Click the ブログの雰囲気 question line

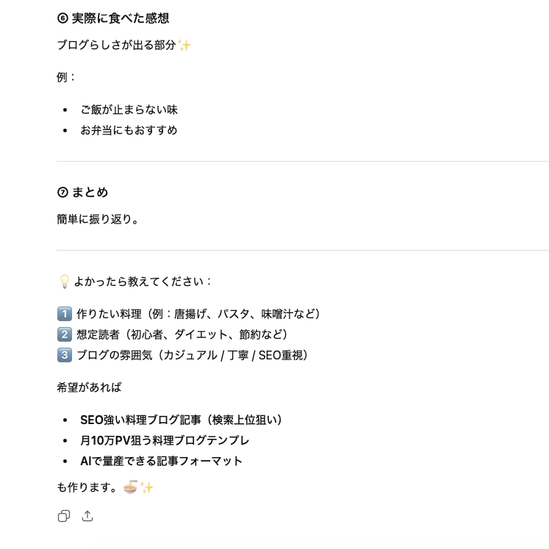(194, 355)
